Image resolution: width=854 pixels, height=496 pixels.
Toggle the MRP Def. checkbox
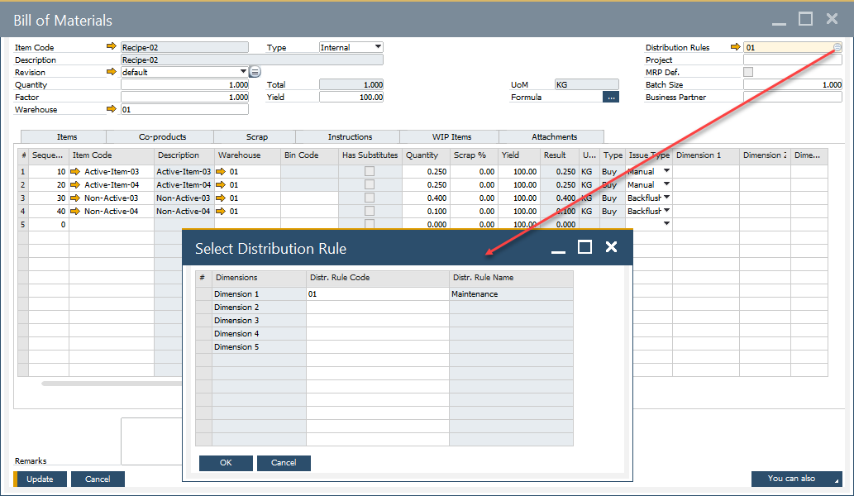pyautogui.click(x=748, y=72)
